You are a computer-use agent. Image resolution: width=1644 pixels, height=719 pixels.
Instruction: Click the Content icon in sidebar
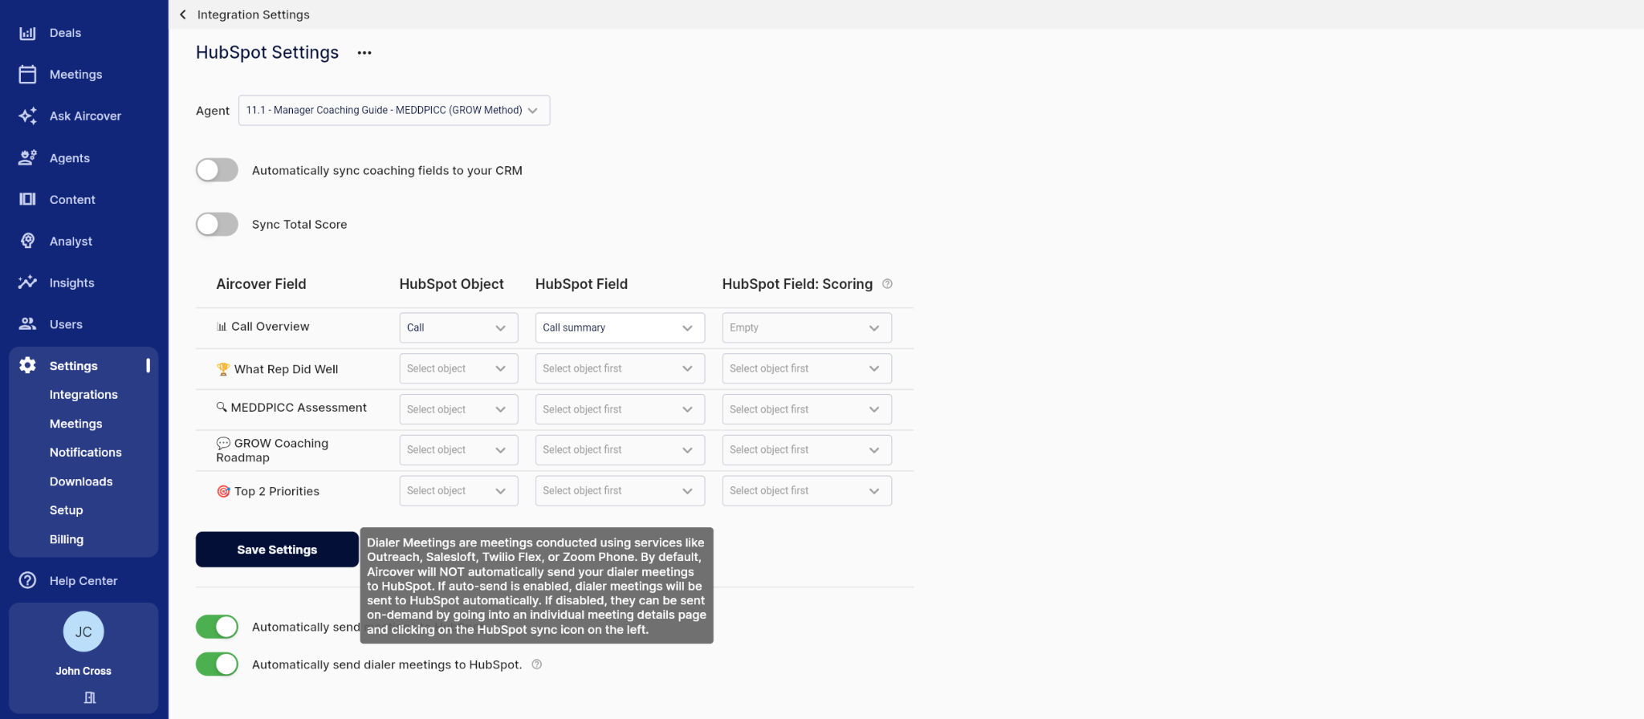point(27,199)
